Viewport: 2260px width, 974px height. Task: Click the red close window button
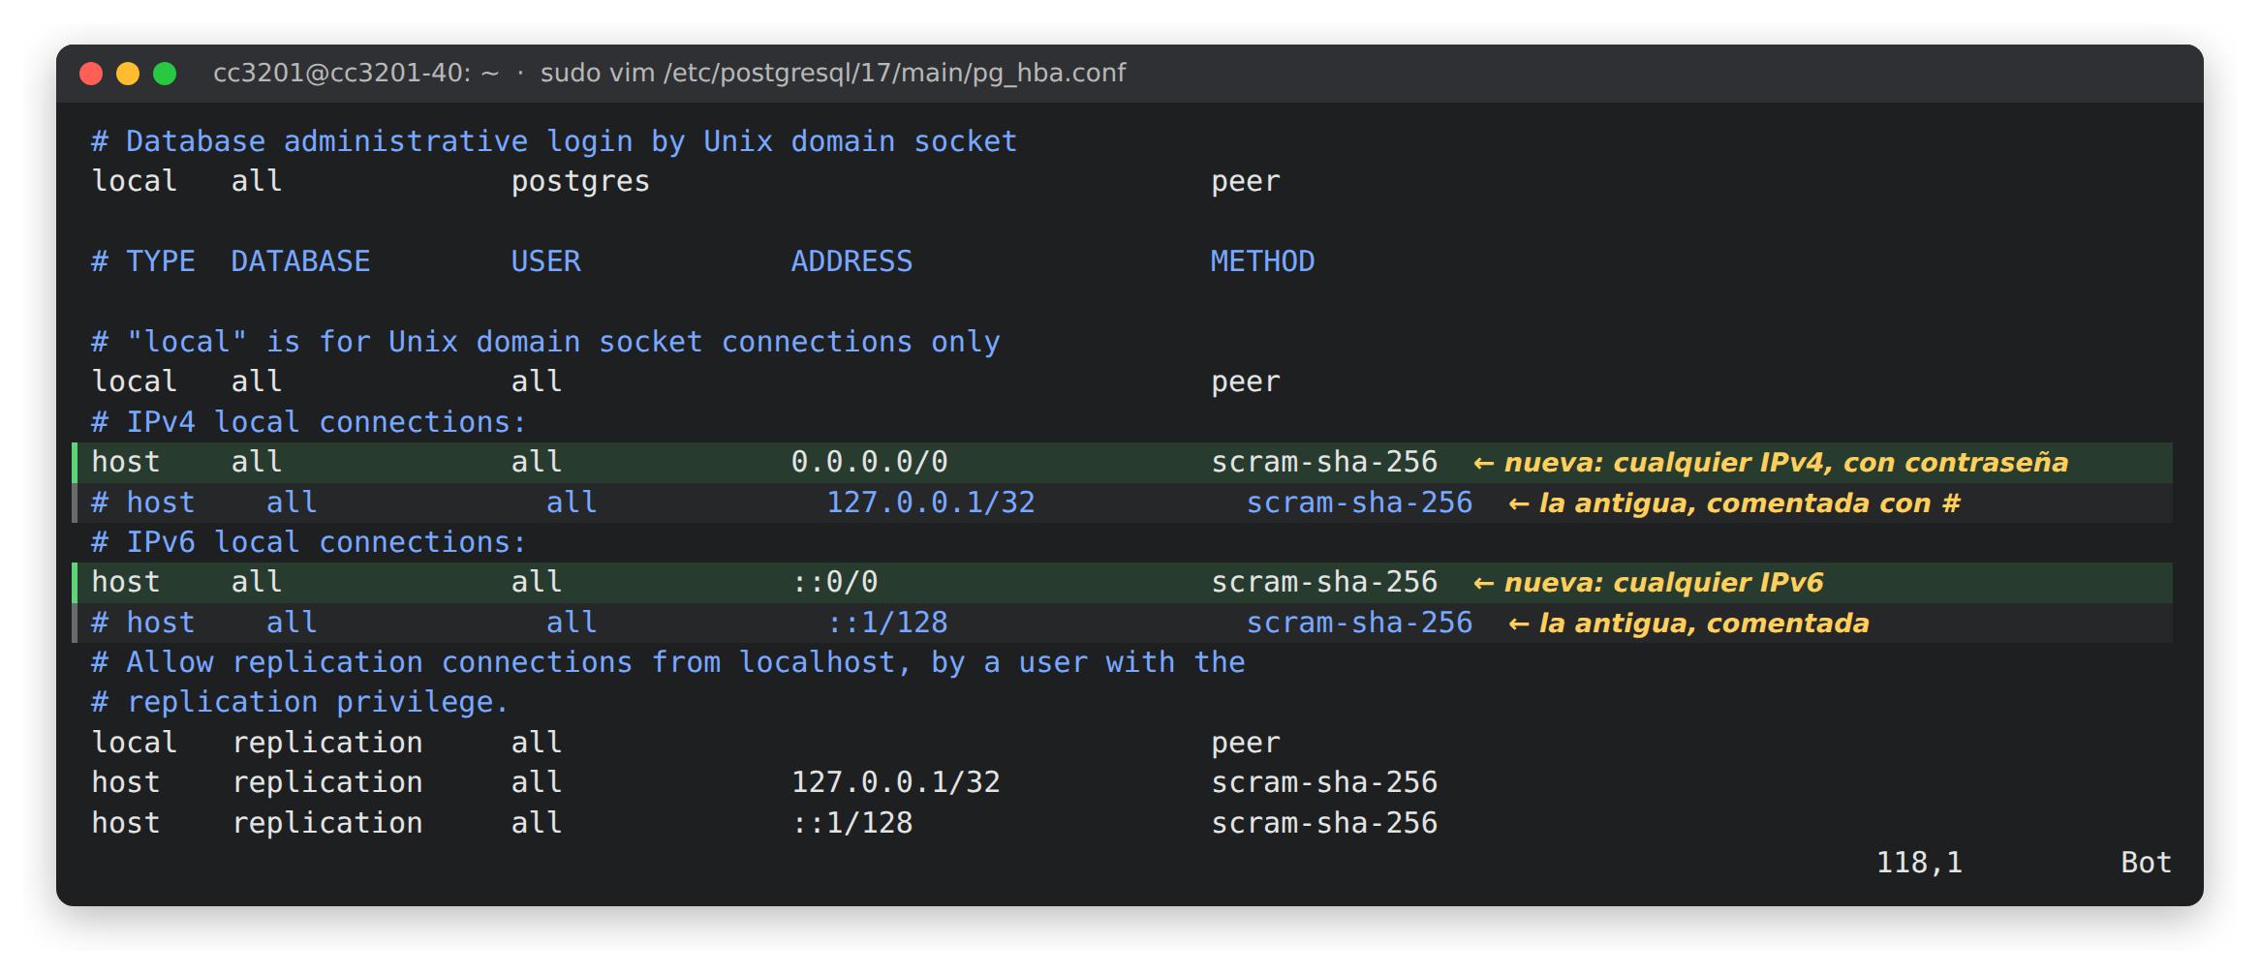(x=91, y=74)
